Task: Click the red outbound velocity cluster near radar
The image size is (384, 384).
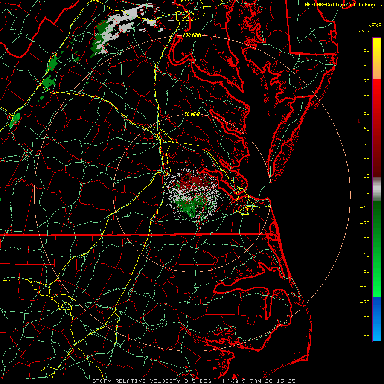Action: [x=195, y=180]
